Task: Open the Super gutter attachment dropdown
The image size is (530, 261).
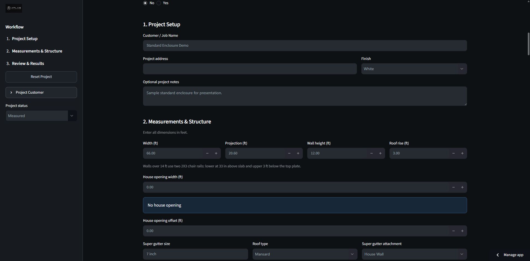Action: tap(414, 254)
